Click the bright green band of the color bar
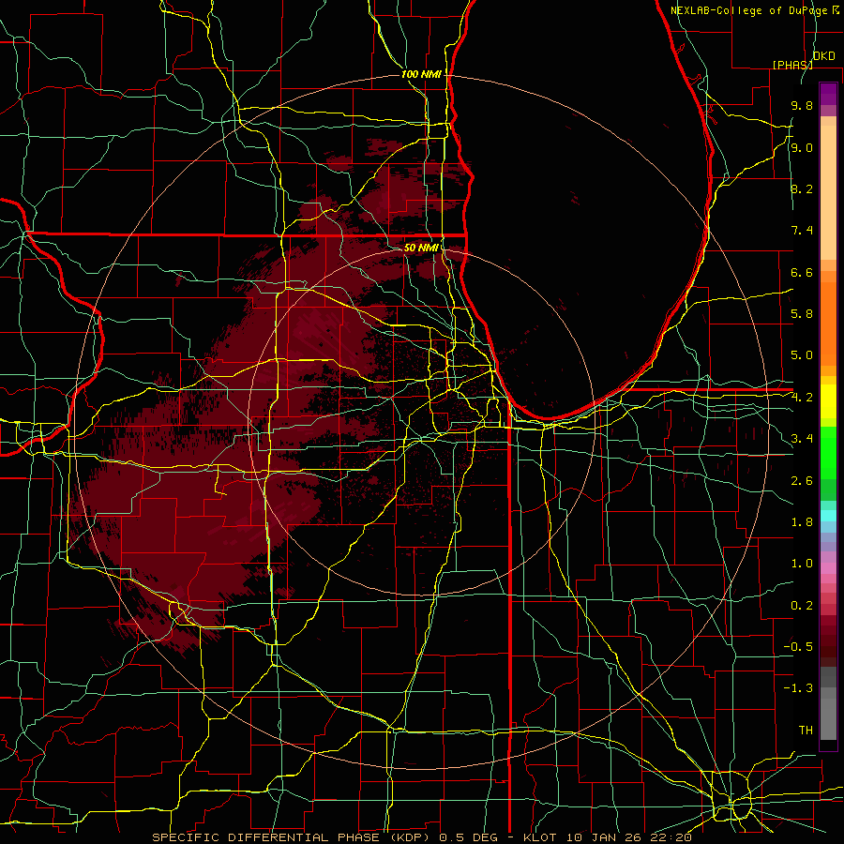Screen dimensions: 844x844 [x=828, y=455]
